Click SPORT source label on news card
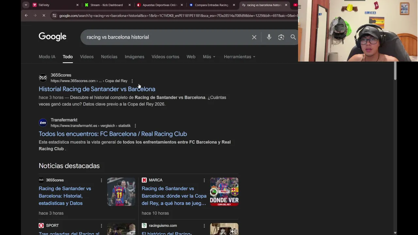This screenshot has width=418, height=235. pos(52,226)
